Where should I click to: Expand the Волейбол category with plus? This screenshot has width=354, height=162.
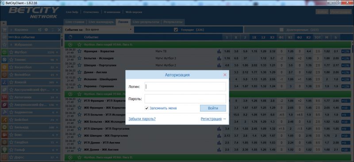click(57, 74)
